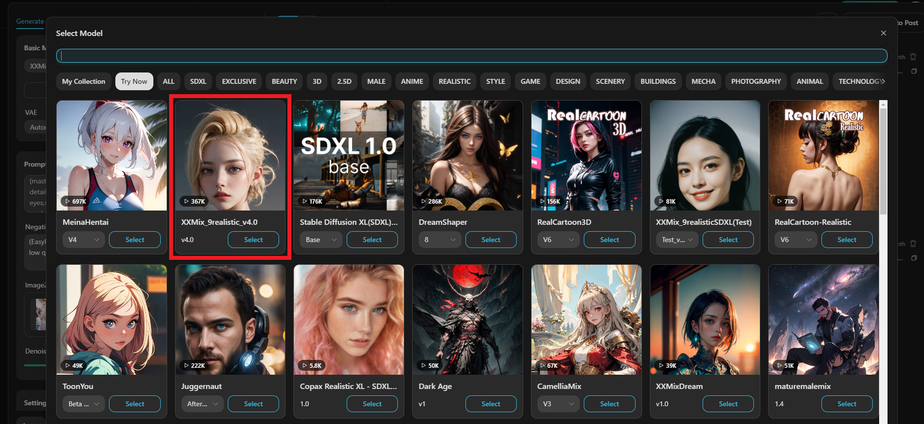
Task: Filter models by the ANIME category
Action: pyautogui.click(x=412, y=81)
